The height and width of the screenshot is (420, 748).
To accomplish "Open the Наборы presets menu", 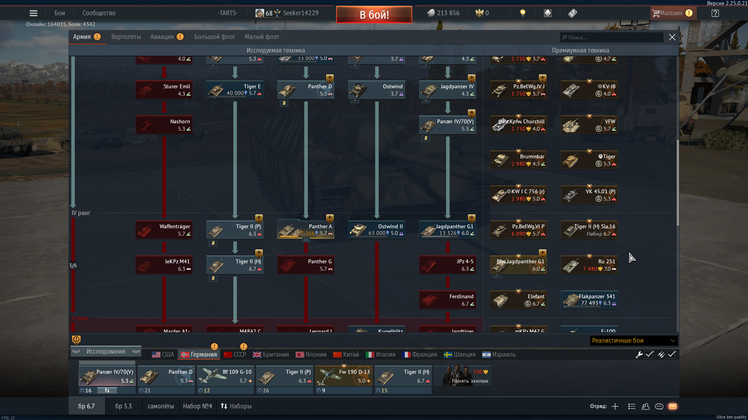I will click(236, 406).
